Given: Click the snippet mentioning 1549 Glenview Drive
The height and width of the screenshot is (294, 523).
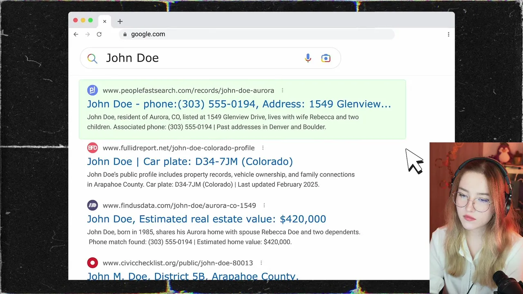Looking at the screenshot, I should tap(223, 122).
